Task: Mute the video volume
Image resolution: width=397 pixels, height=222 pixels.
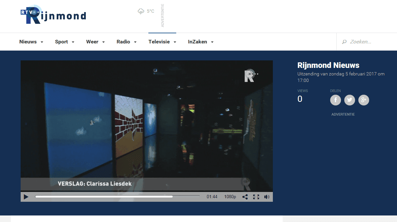Action: 267,197
